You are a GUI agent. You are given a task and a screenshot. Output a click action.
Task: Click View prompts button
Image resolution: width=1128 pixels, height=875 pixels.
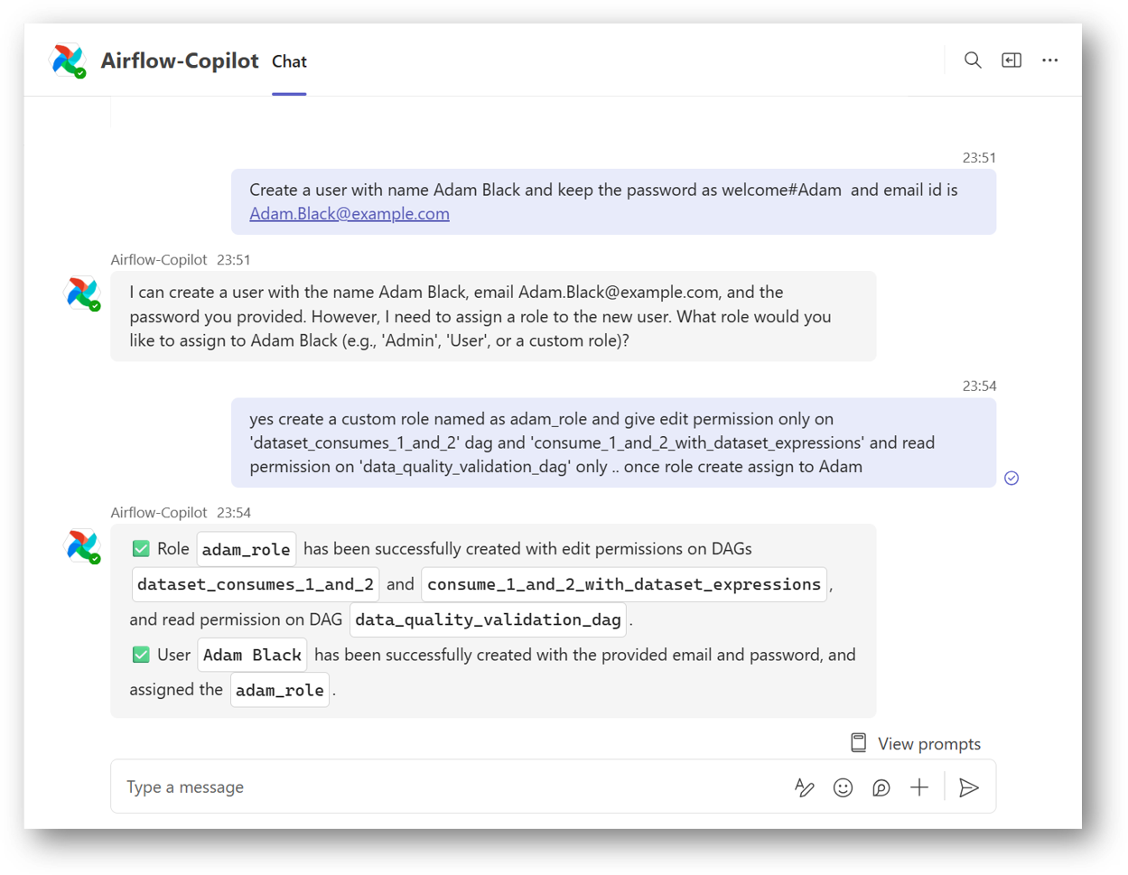[x=916, y=743]
